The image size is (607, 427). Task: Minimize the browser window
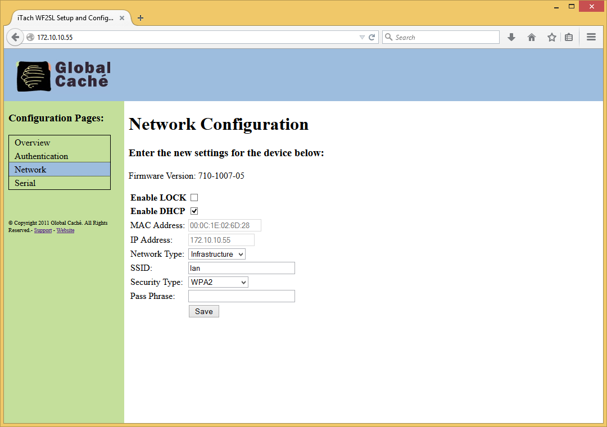[x=556, y=7]
